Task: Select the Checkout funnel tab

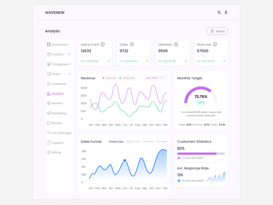Action: pyautogui.click(x=148, y=142)
